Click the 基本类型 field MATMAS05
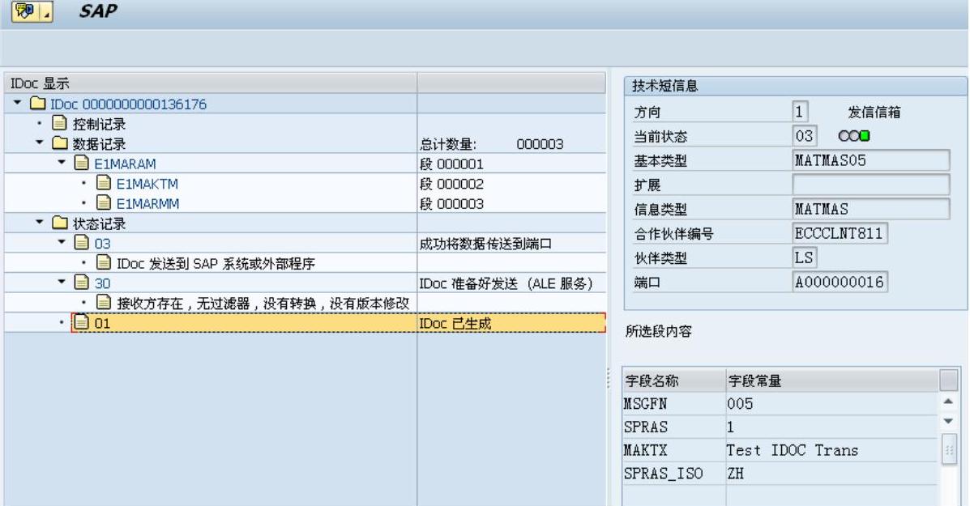Screen dimensions: 970x506 870,160
